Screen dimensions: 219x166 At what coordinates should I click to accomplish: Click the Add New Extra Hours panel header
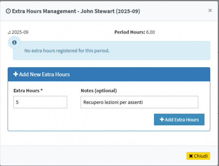pos(109,74)
